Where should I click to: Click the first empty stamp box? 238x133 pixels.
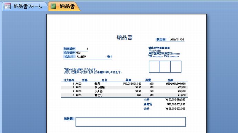(155, 67)
